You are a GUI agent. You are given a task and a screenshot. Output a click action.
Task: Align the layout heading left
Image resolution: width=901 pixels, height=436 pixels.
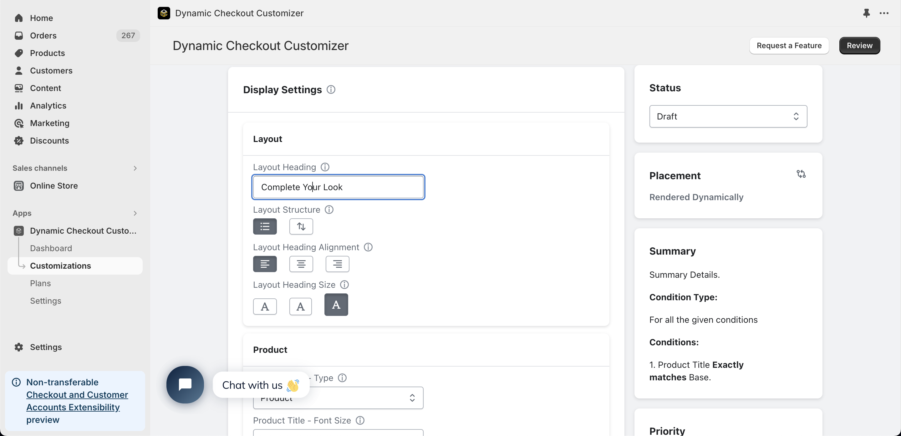tap(265, 263)
